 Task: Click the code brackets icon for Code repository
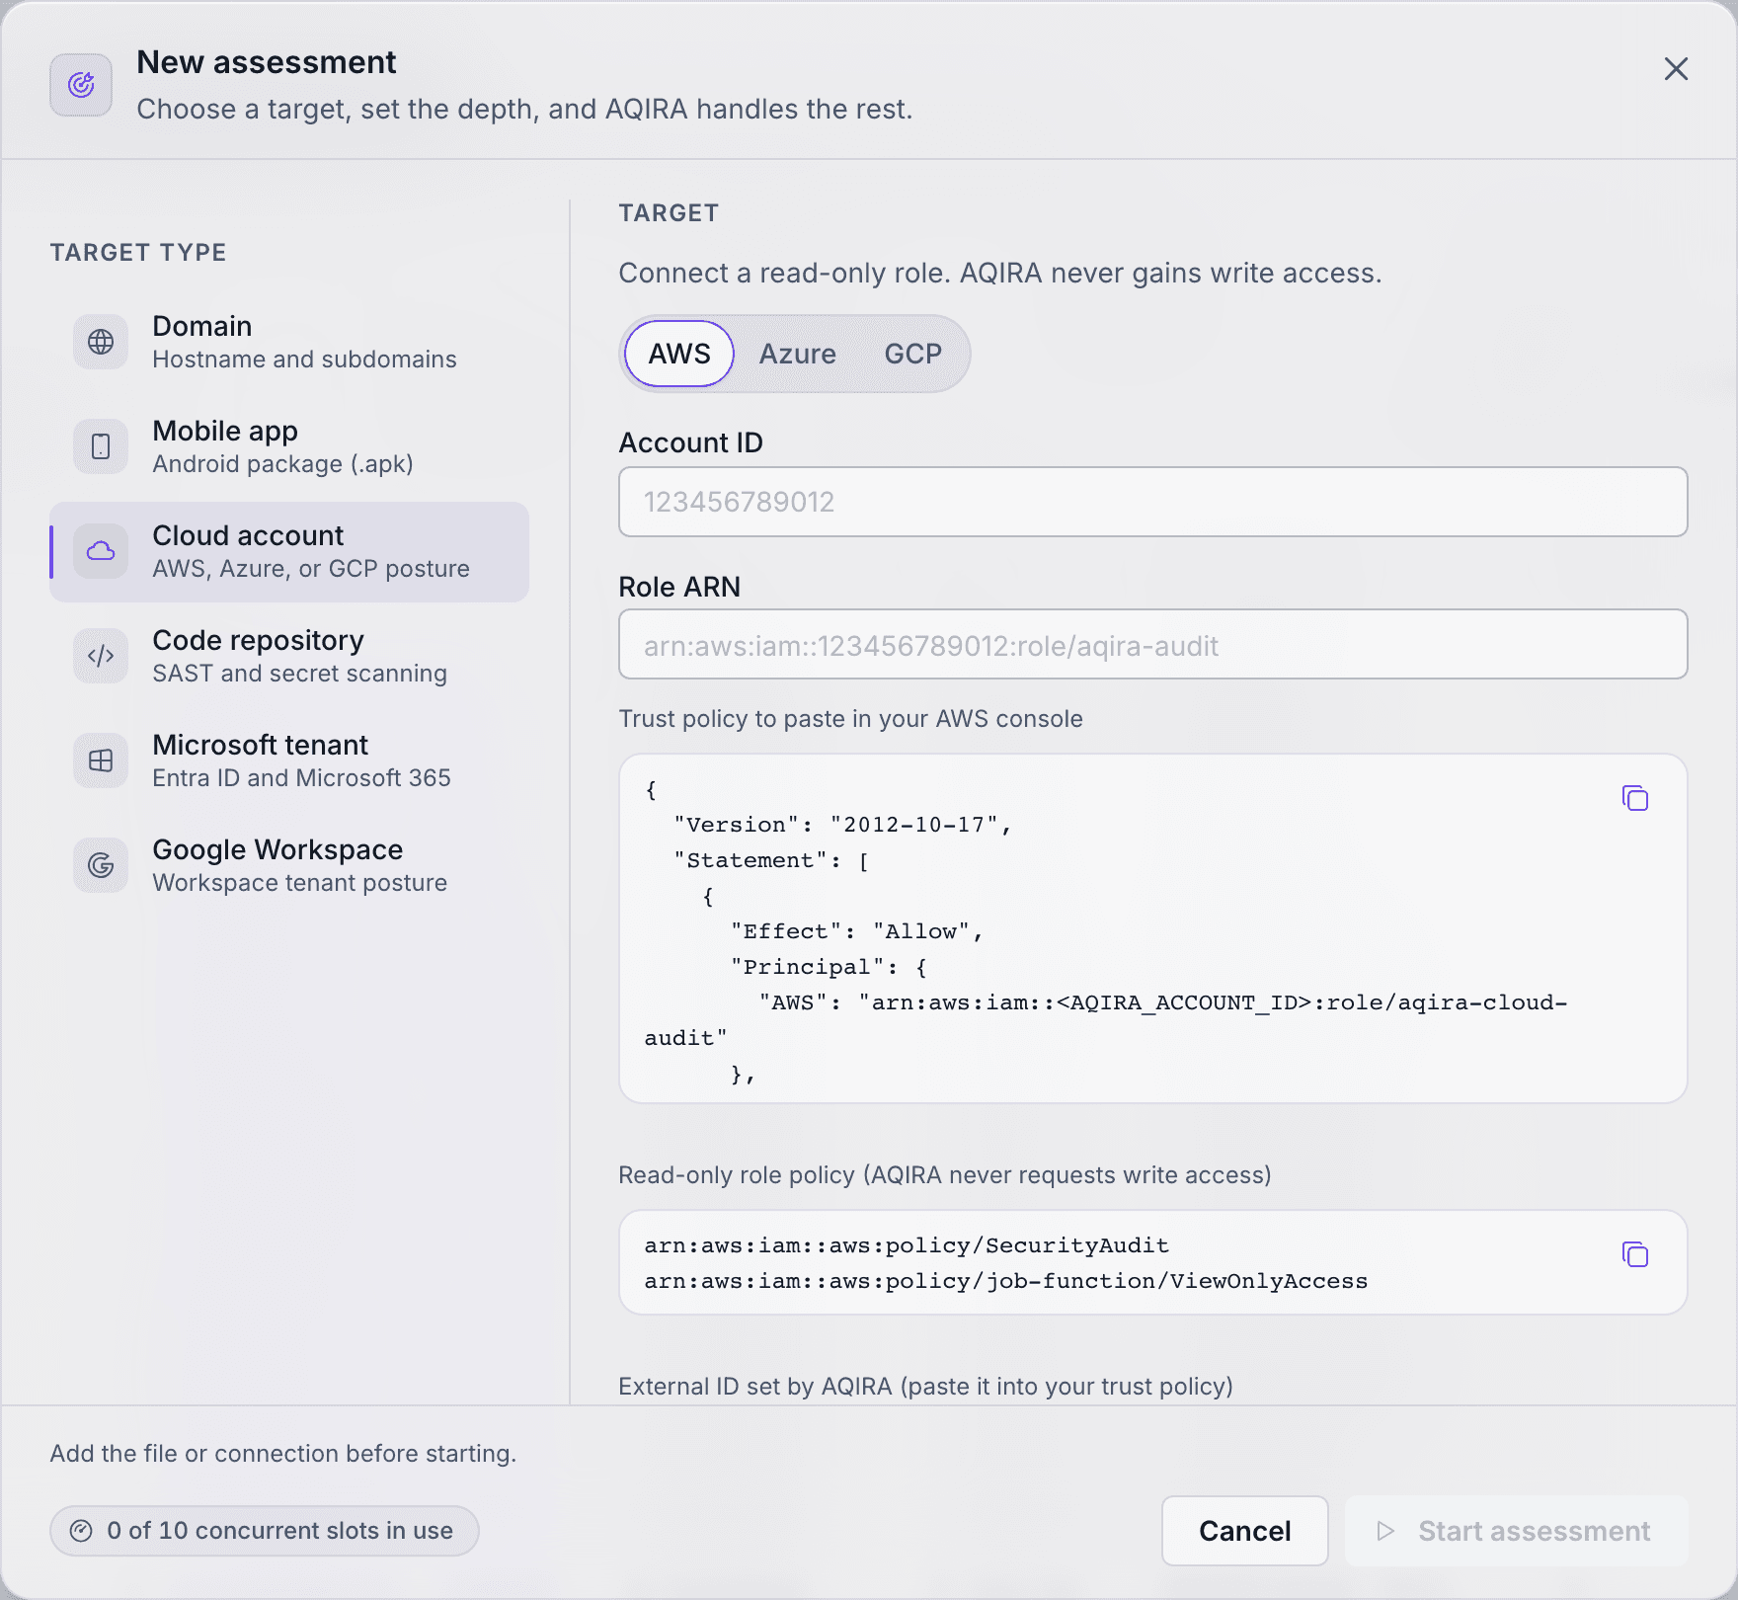101,656
